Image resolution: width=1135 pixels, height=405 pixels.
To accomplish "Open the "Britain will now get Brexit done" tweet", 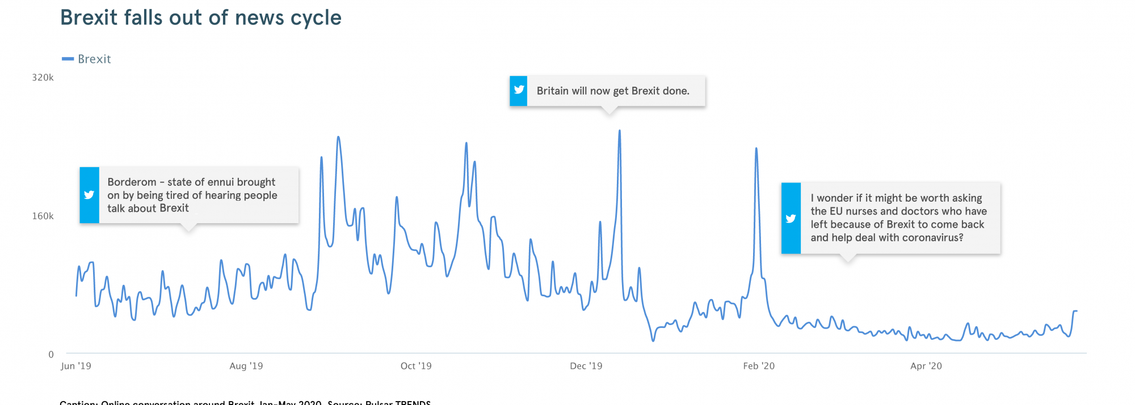I will pos(613,91).
